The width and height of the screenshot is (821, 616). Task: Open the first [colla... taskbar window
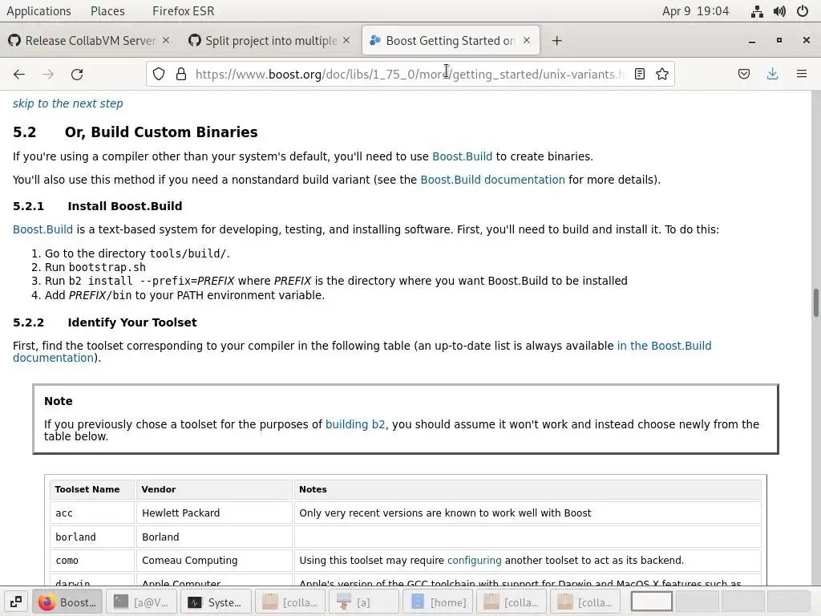[289, 602]
